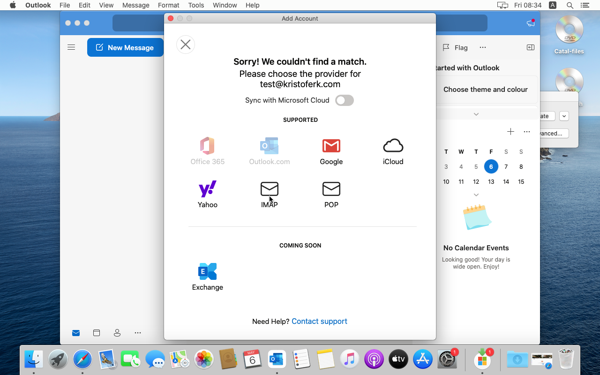The height and width of the screenshot is (375, 600).
Task: Open the Message menu in menu bar
Action: [x=135, y=5]
